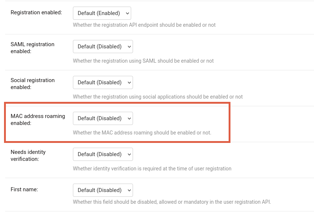Screen dimensions: 314x214
Task: Open the Social registration enabled dropdown
Action: 103,82
